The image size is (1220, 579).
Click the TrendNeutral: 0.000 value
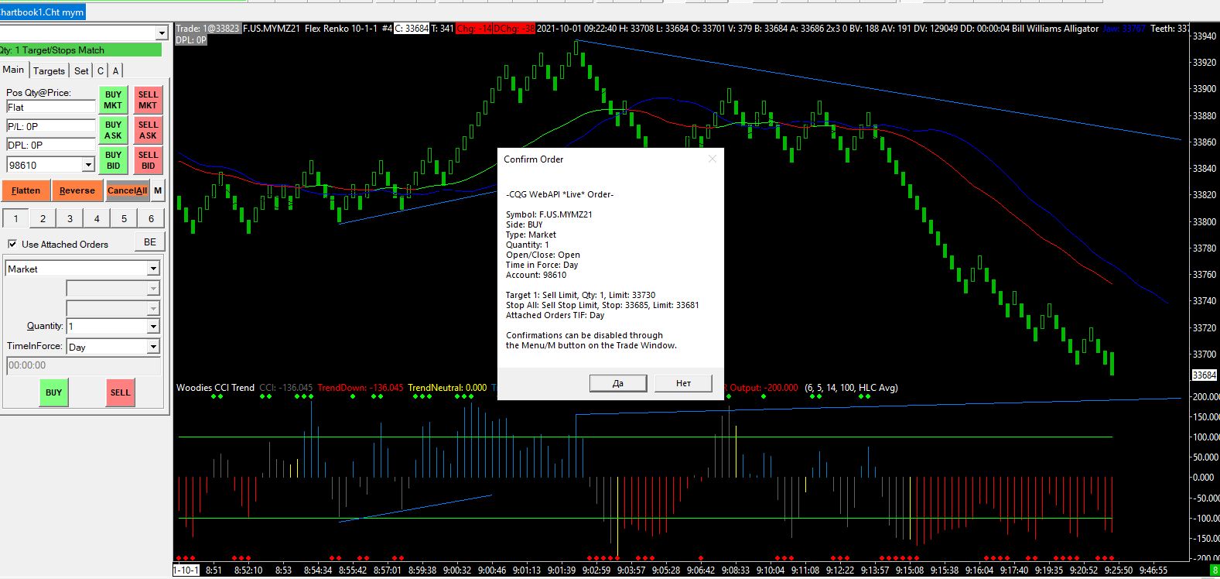[x=447, y=388]
